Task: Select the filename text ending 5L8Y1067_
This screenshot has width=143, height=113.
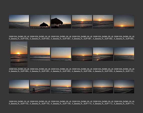Action: click(x=61, y=38)
